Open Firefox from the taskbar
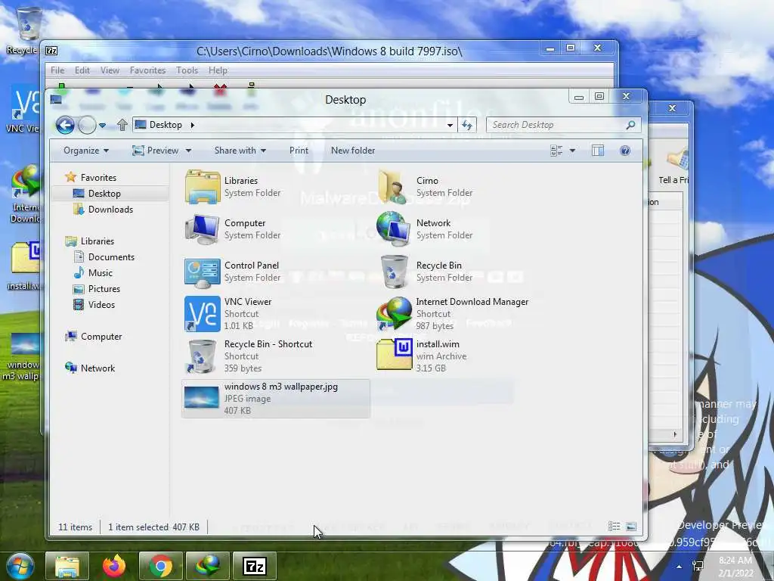The width and height of the screenshot is (774, 581). tap(114, 566)
